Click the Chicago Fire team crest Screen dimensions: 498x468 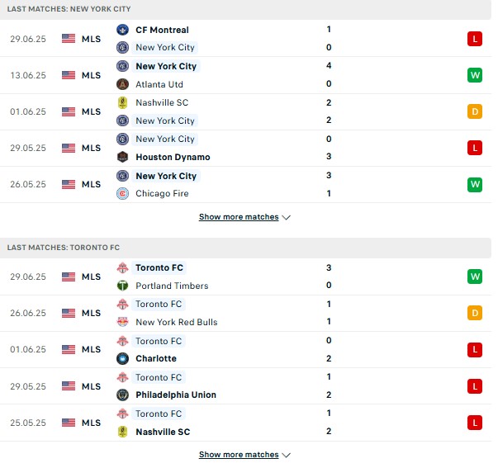[x=122, y=193]
